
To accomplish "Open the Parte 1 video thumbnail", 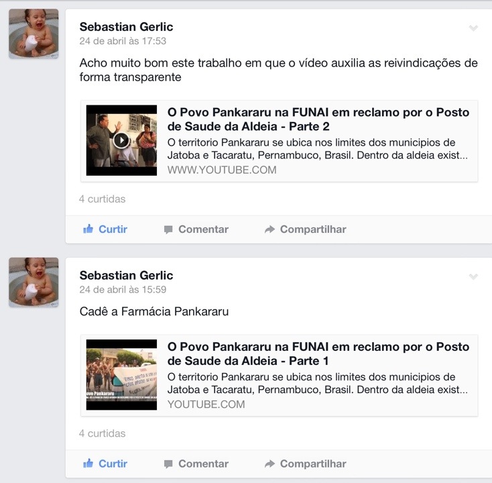I will pyautogui.click(x=121, y=374).
